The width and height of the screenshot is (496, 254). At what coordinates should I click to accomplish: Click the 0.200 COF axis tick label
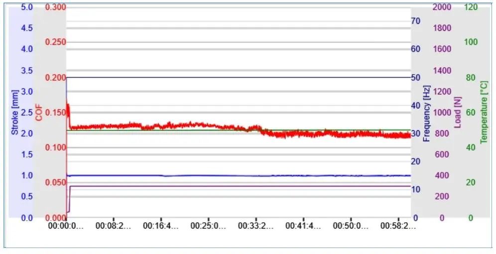click(x=55, y=78)
